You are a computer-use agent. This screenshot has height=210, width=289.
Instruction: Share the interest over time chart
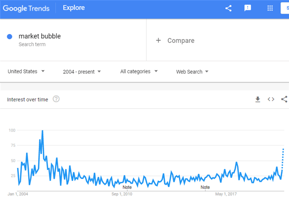coord(284,99)
